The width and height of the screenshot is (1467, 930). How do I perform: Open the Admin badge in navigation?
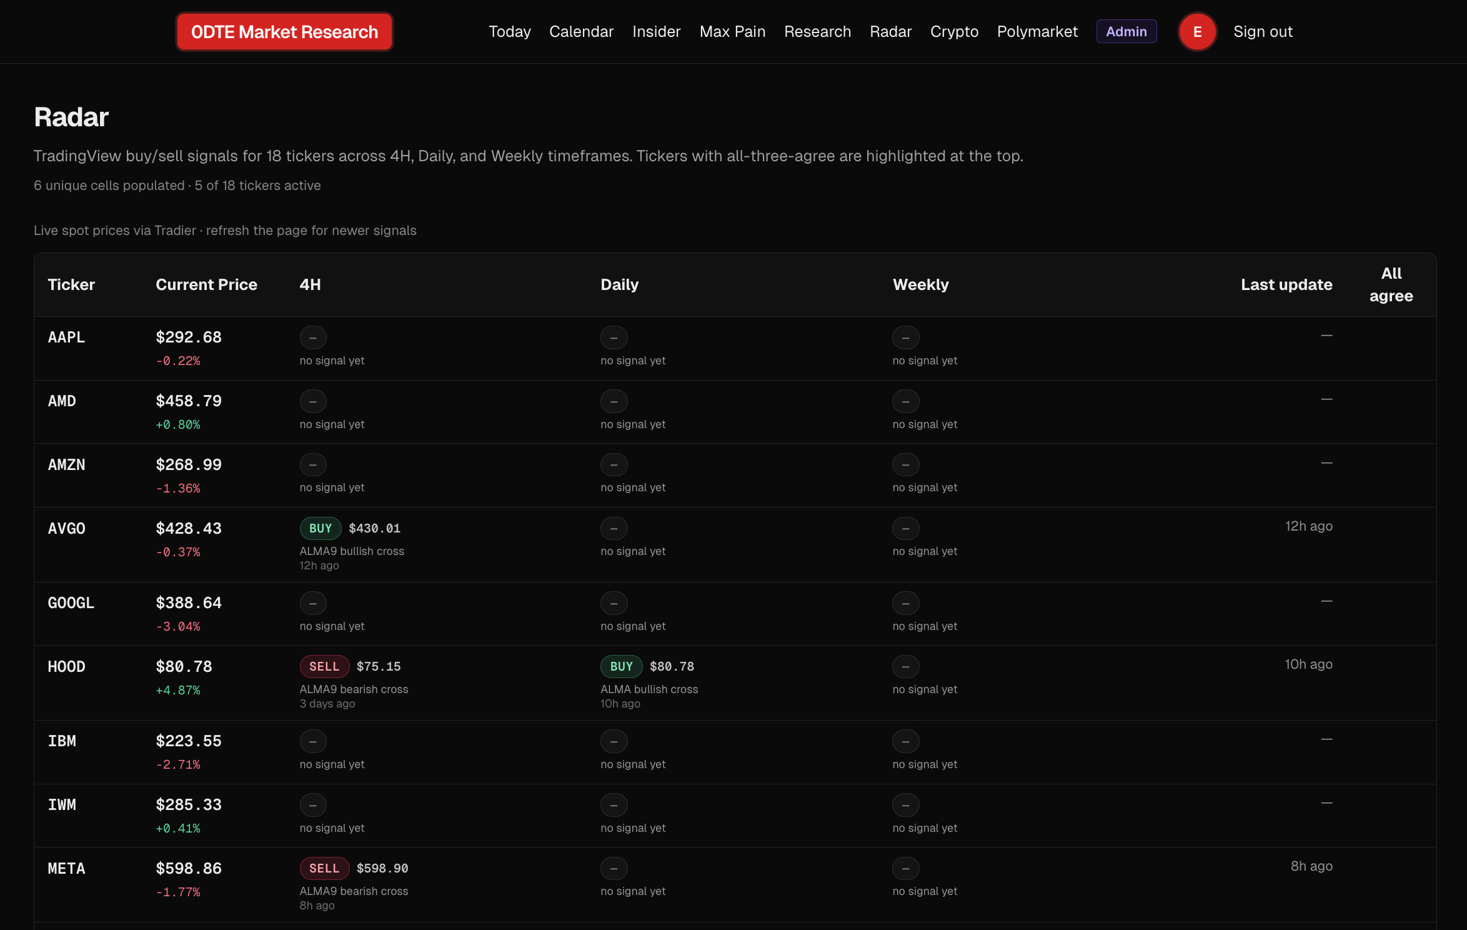click(1126, 32)
